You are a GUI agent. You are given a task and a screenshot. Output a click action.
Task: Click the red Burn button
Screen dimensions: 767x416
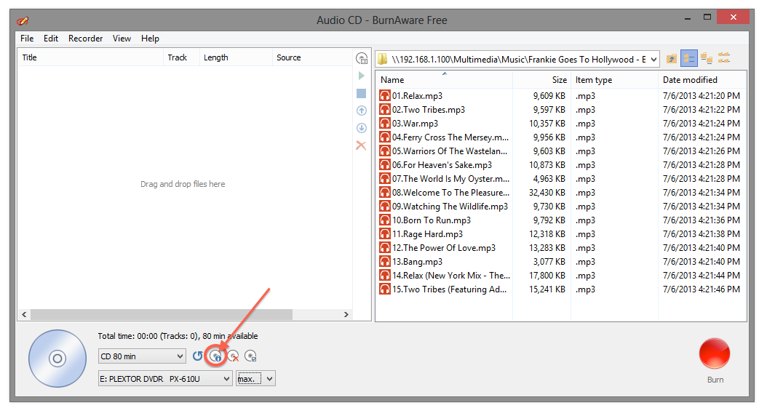tap(715, 353)
